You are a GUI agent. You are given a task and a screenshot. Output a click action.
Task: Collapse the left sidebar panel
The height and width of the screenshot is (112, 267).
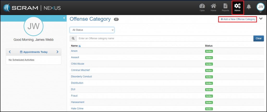pos(64,18)
